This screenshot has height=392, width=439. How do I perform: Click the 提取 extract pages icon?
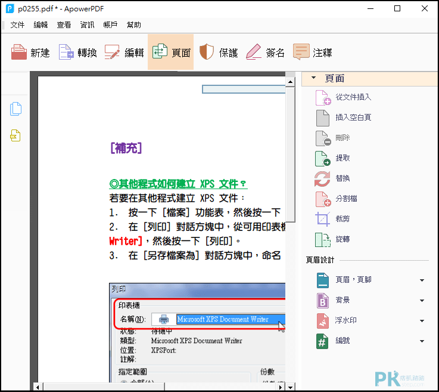click(323, 159)
